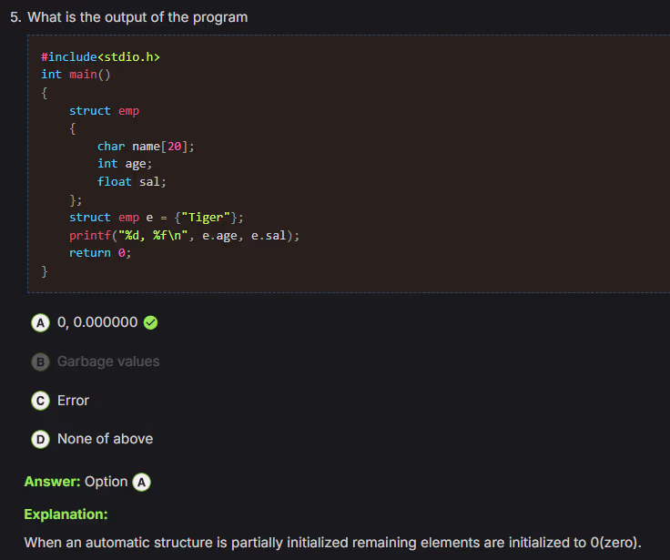
Task: Place cursor on the printf statement
Action: point(184,235)
